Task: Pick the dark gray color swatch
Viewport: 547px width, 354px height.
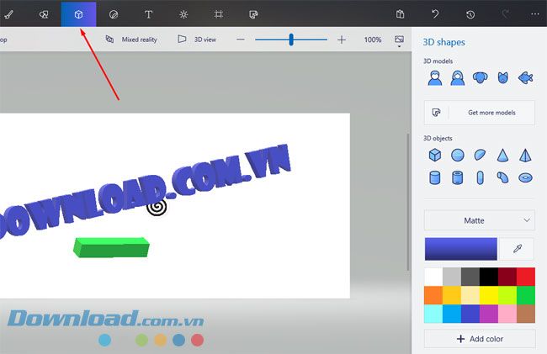Action: click(x=470, y=277)
